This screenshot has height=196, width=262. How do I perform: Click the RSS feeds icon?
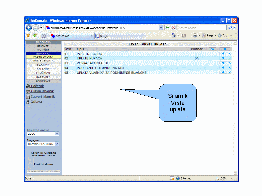point(184,36)
